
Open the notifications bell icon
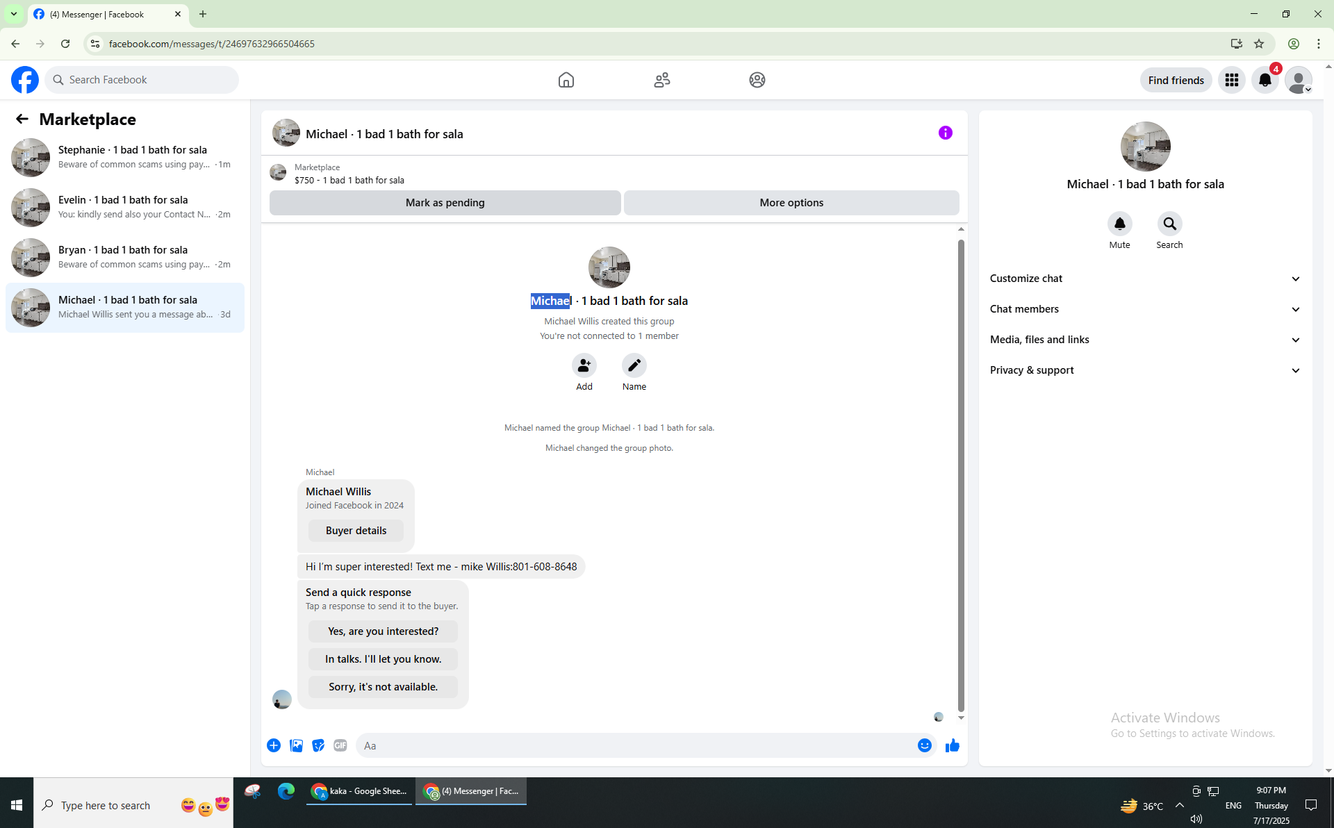pos(1265,80)
